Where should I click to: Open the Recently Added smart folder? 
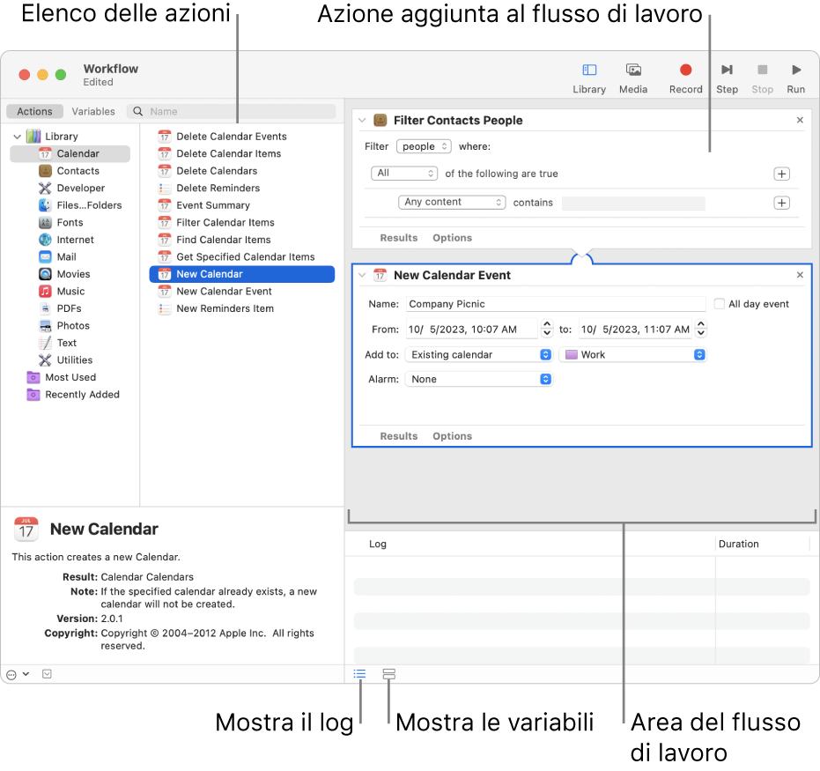[x=73, y=396]
